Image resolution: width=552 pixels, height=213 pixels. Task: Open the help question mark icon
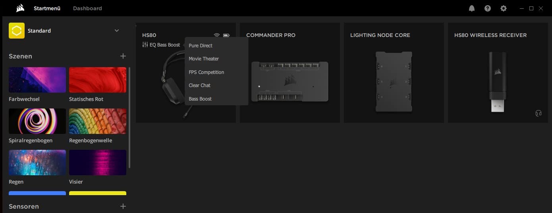pos(488,8)
